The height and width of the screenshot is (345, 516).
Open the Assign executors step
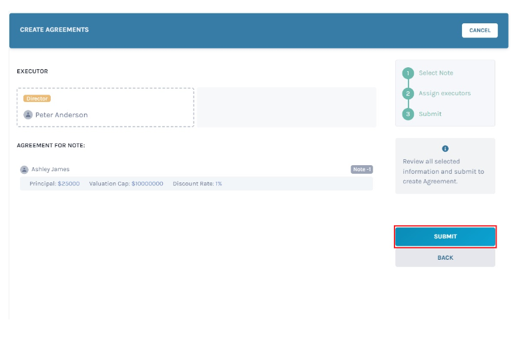point(445,93)
